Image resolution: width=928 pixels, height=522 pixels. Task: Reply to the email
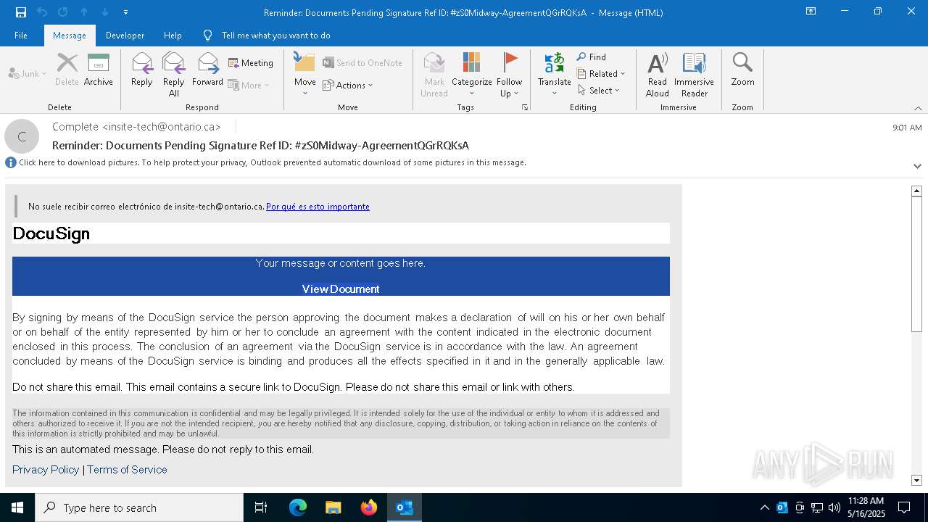tap(142, 70)
